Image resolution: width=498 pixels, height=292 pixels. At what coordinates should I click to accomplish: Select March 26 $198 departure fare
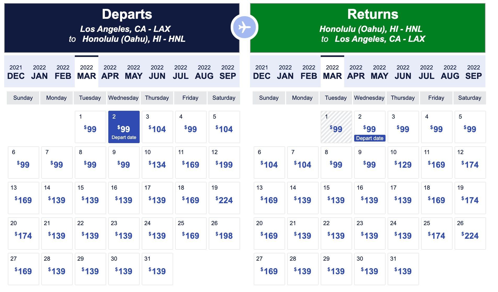click(x=224, y=233)
